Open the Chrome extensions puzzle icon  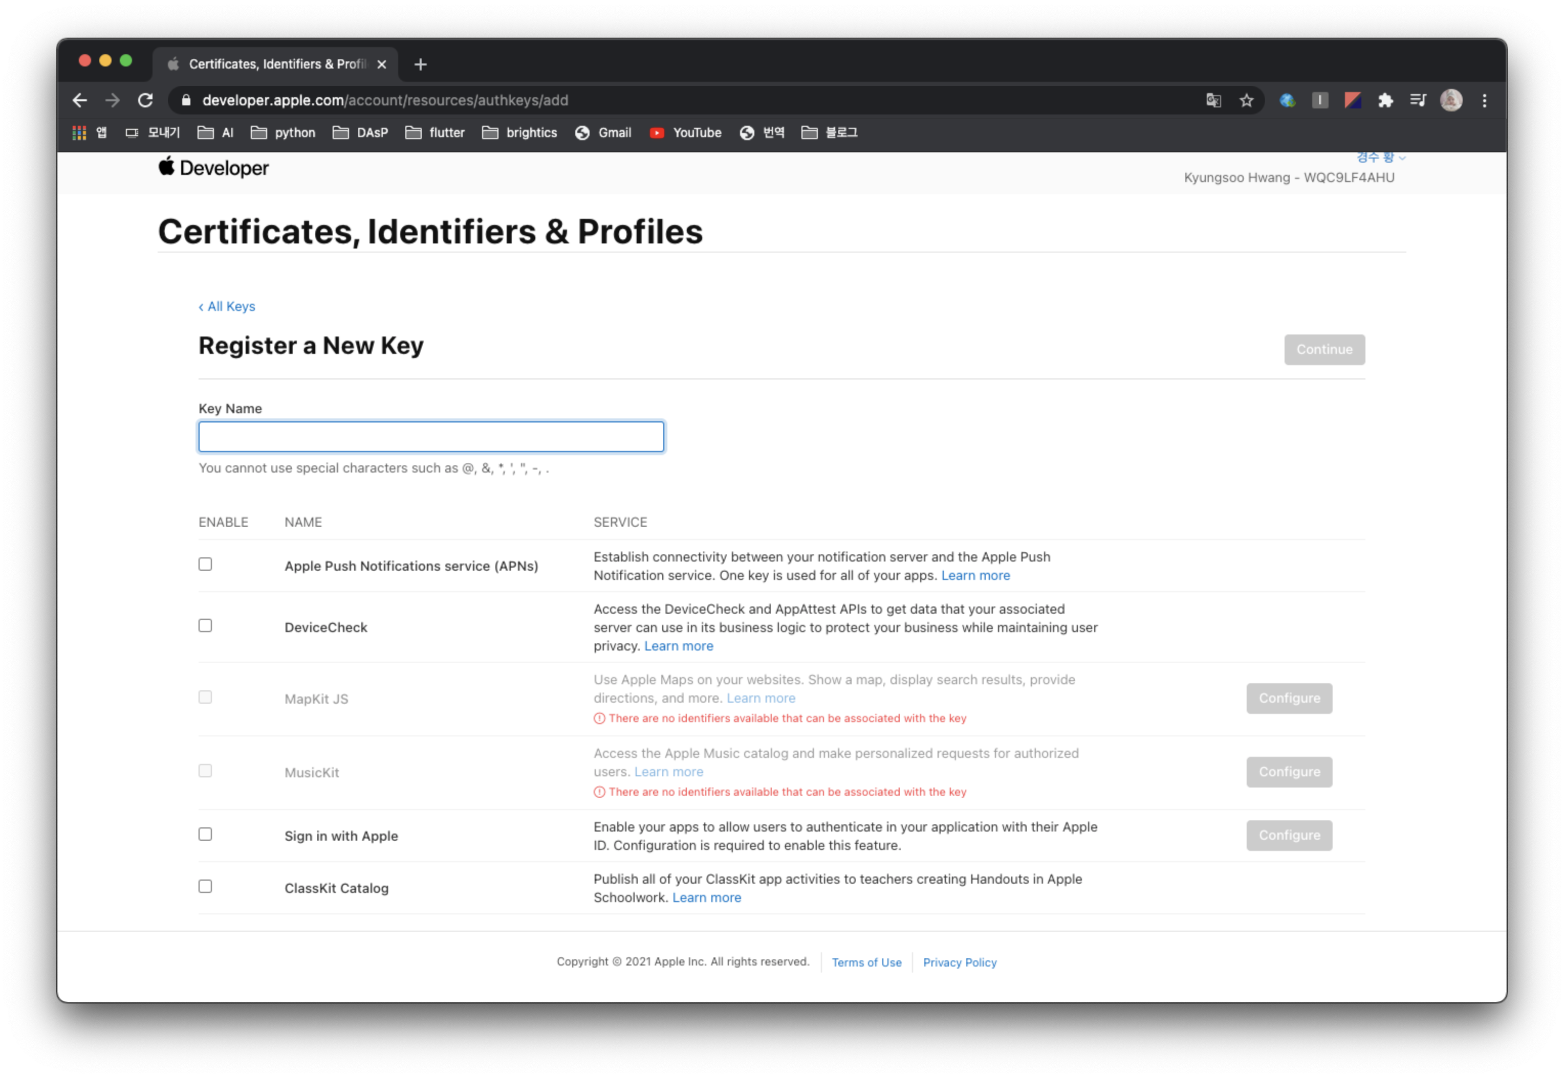(x=1385, y=101)
